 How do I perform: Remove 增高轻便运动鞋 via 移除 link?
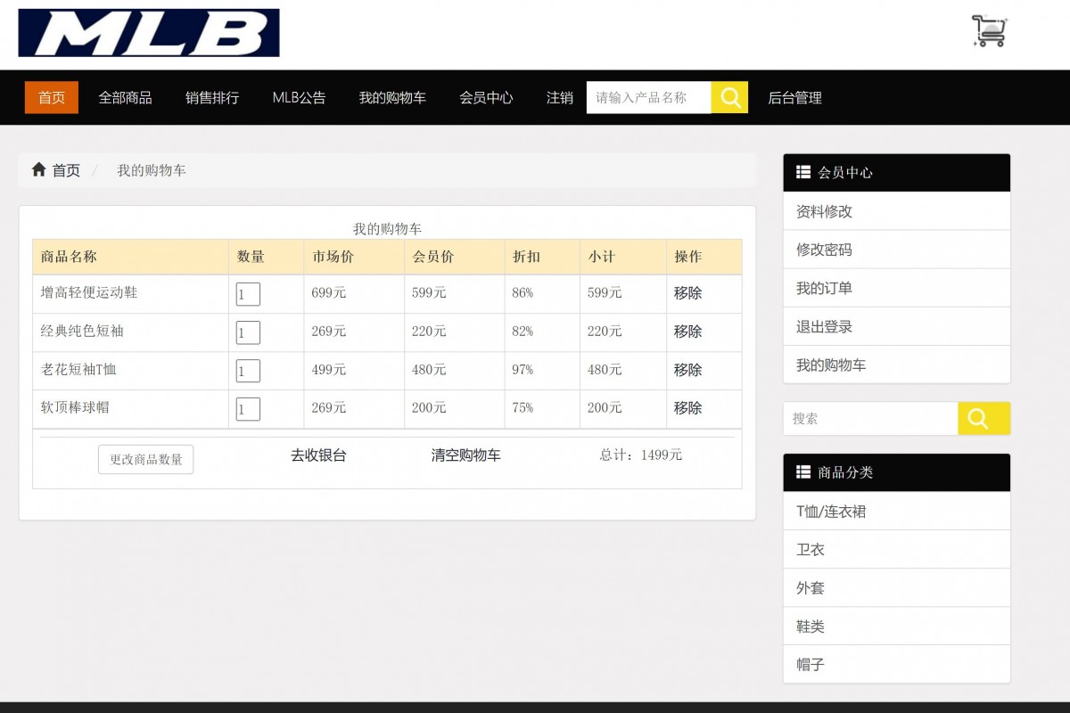pyautogui.click(x=687, y=292)
